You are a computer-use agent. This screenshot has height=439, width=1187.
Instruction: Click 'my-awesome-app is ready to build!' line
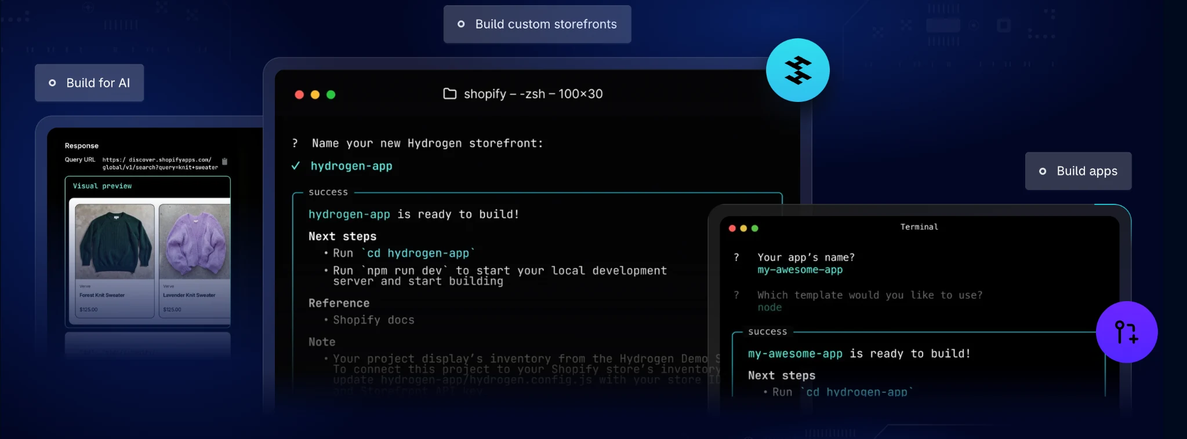click(859, 354)
